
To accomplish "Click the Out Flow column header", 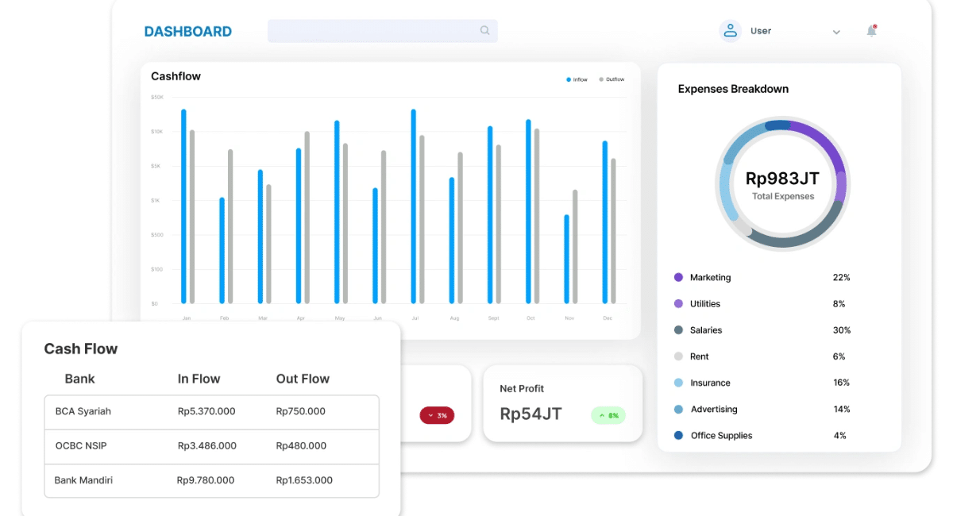I will click(303, 379).
